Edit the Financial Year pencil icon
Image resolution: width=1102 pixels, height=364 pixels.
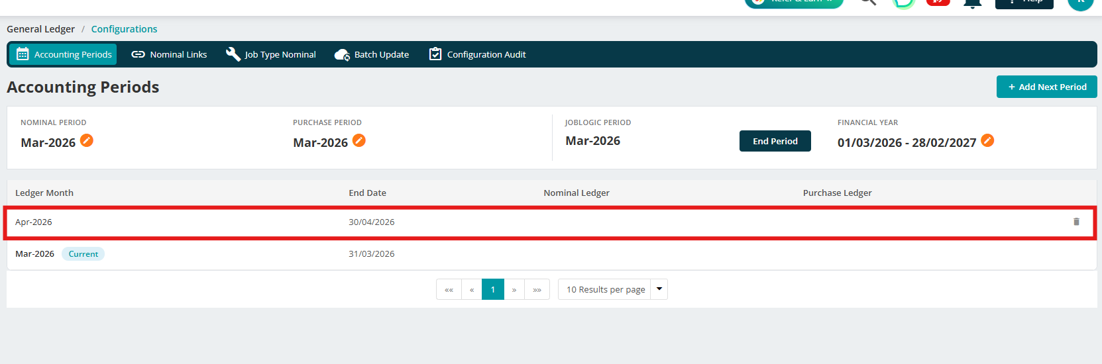pos(987,140)
